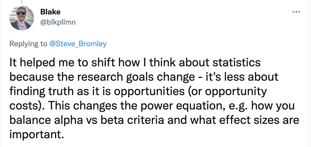This screenshot has height=147, width=311.
Task: Click the final word 'important.'
Action: point(36,134)
